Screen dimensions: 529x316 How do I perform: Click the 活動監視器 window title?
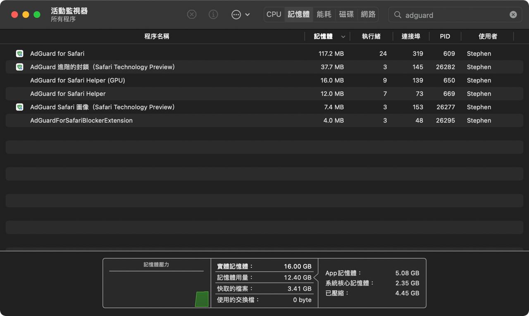click(69, 11)
